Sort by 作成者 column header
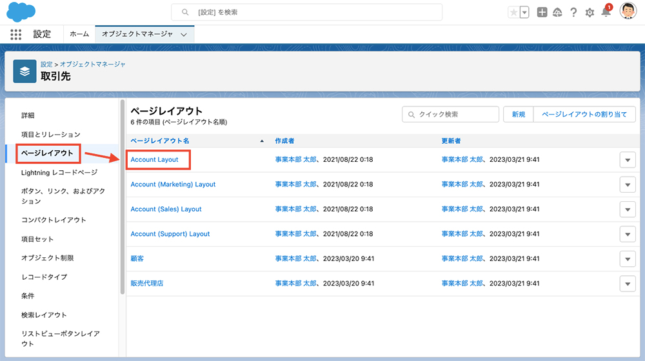Image resolution: width=645 pixels, height=361 pixels. coord(284,141)
